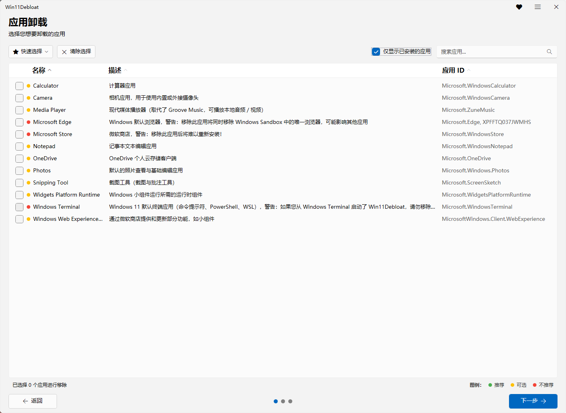Focus the 搜索应用 search field

[497, 52]
